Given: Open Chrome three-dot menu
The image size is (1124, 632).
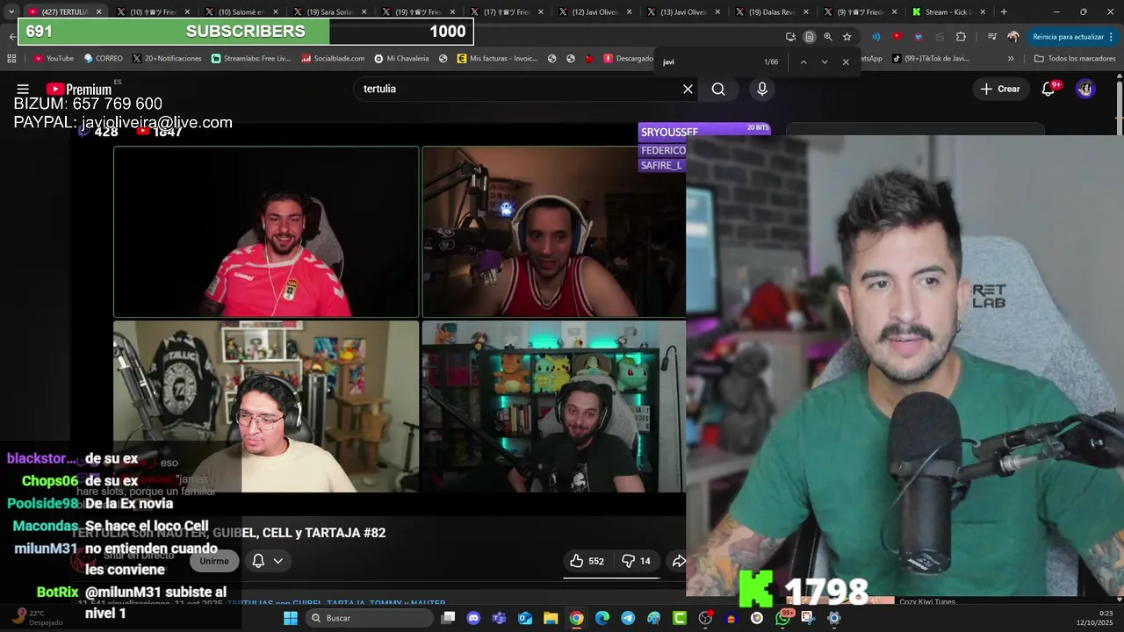Looking at the screenshot, I should coord(1113,37).
